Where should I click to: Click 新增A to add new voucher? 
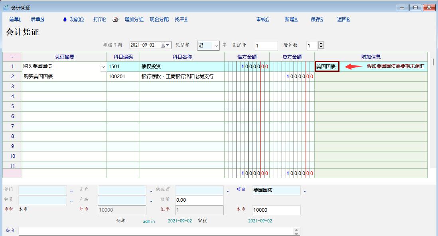pyautogui.click(x=291, y=20)
